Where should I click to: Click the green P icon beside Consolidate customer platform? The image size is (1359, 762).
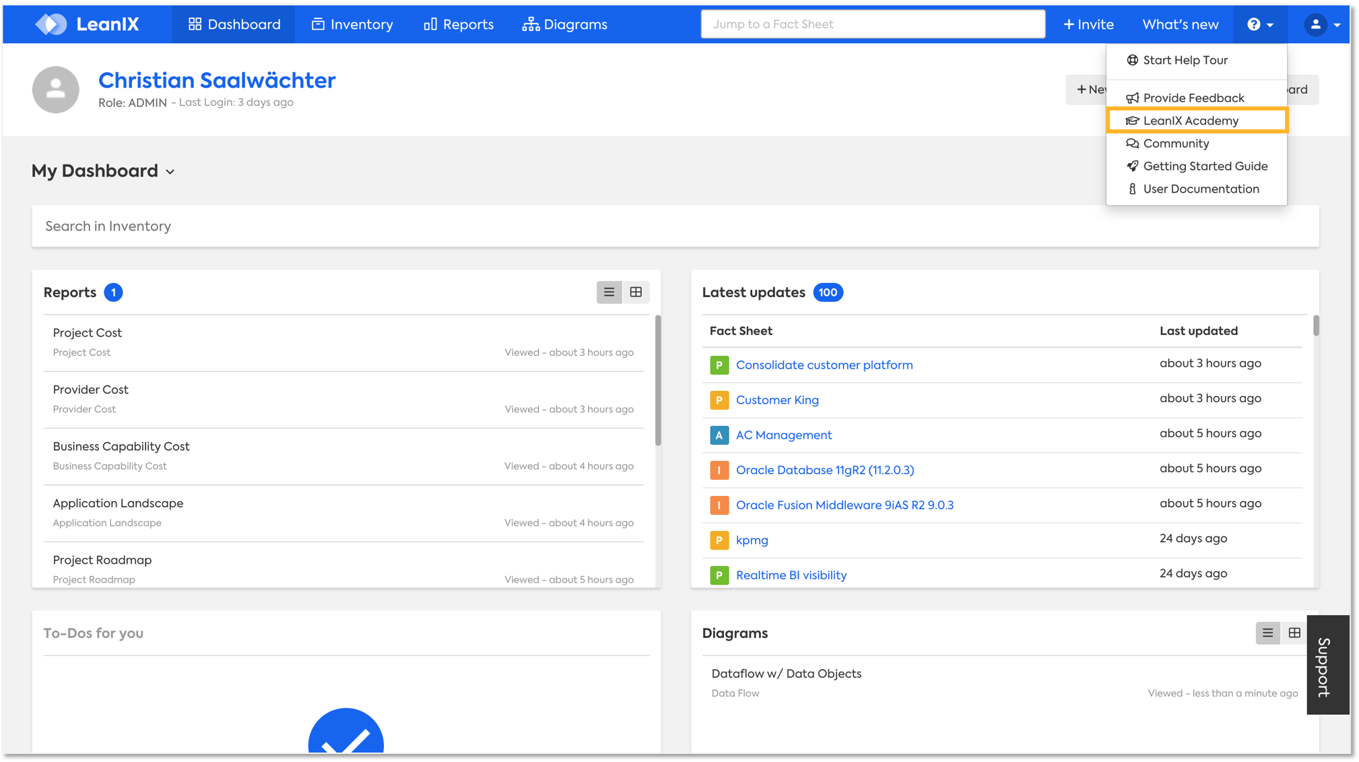click(719, 365)
